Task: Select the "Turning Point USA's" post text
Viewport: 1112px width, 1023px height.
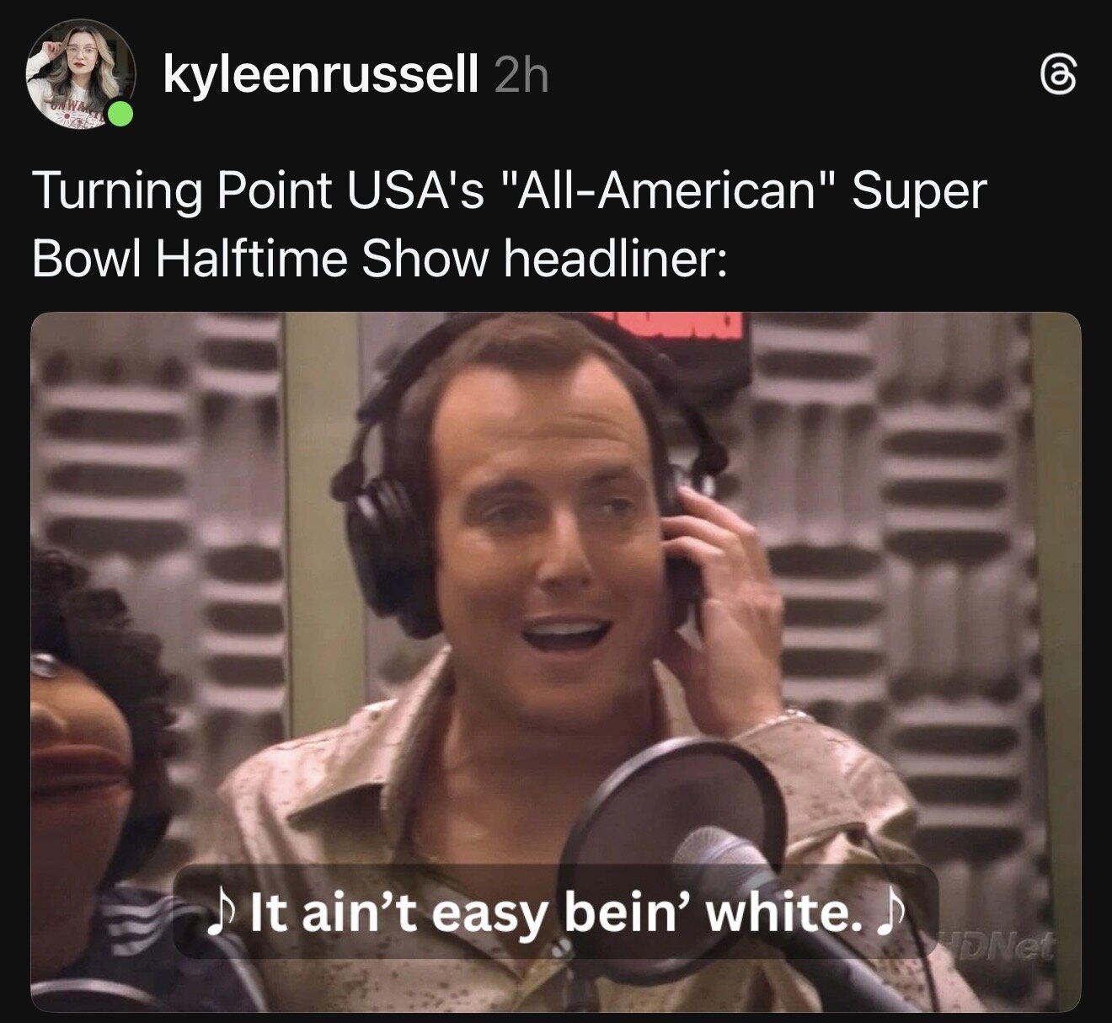Action: [x=258, y=191]
